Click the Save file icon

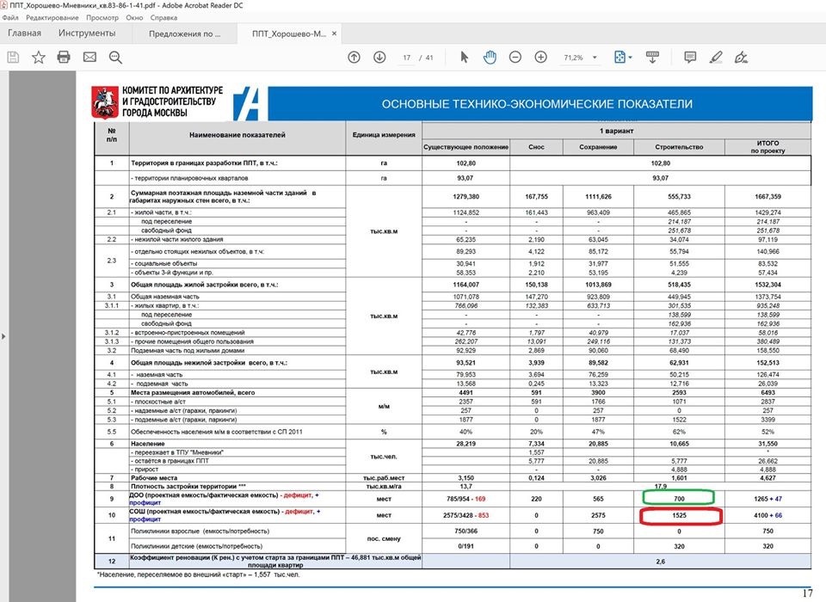(13, 57)
